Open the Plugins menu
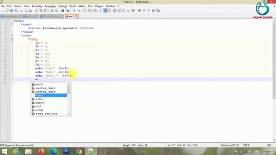Image resolution: width=276 pixels, height=155 pixels. (x=99, y=6)
